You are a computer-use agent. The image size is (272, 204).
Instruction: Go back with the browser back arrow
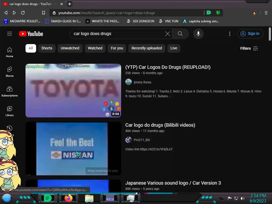(6, 13)
